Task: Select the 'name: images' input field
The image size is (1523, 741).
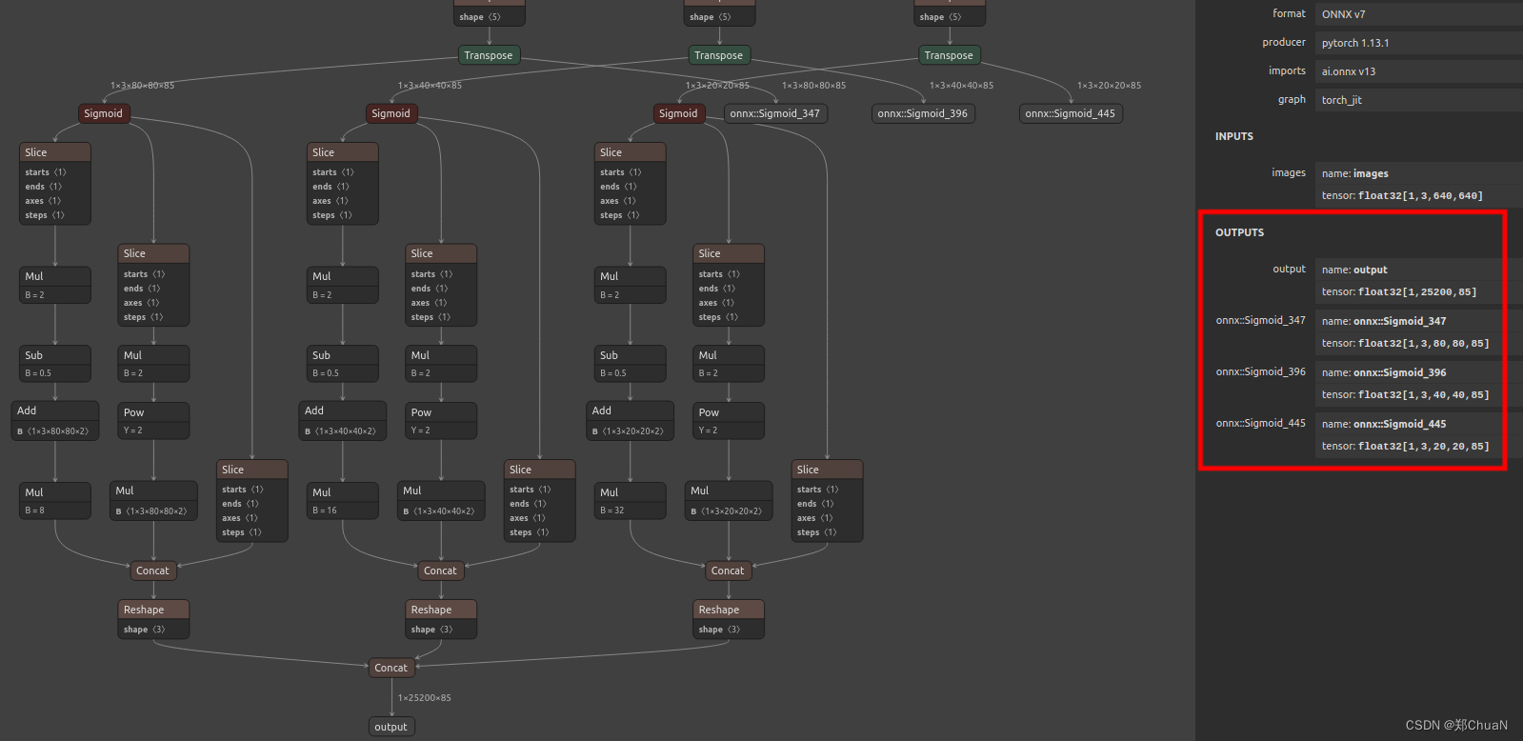Action: [1417, 173]
